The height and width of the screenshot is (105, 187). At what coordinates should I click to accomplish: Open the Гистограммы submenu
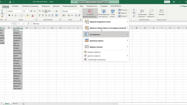pos(106,34)
